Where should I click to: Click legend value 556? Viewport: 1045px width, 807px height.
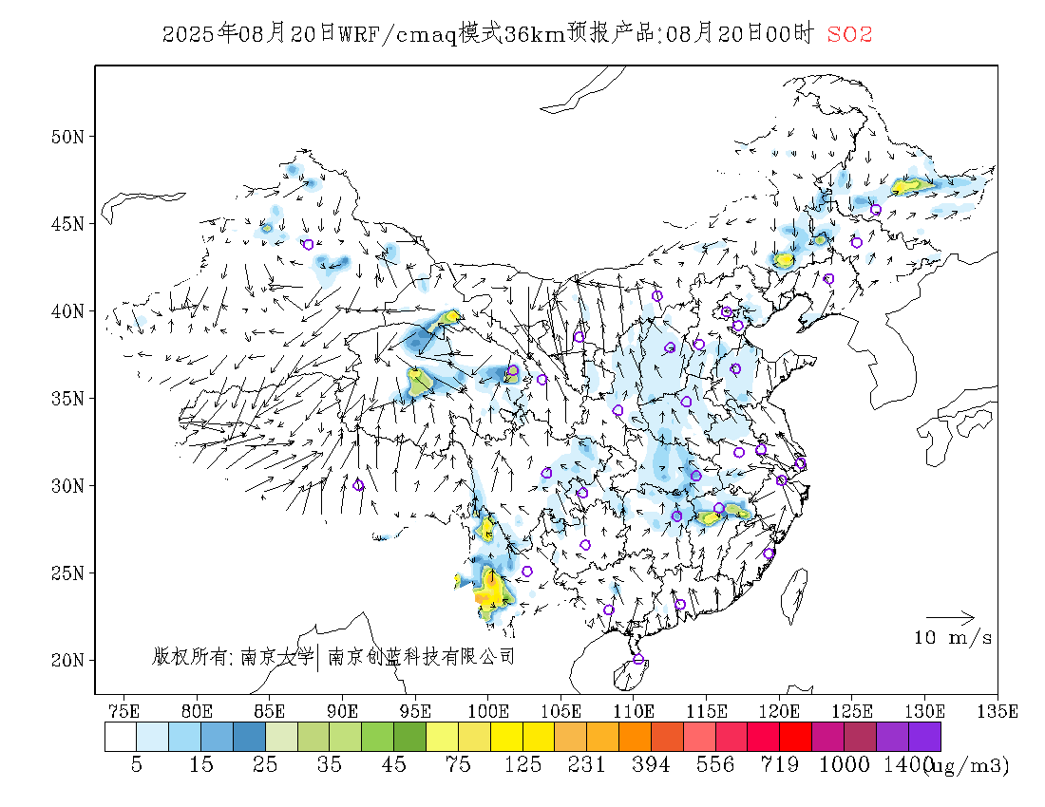tap(715, 764)
